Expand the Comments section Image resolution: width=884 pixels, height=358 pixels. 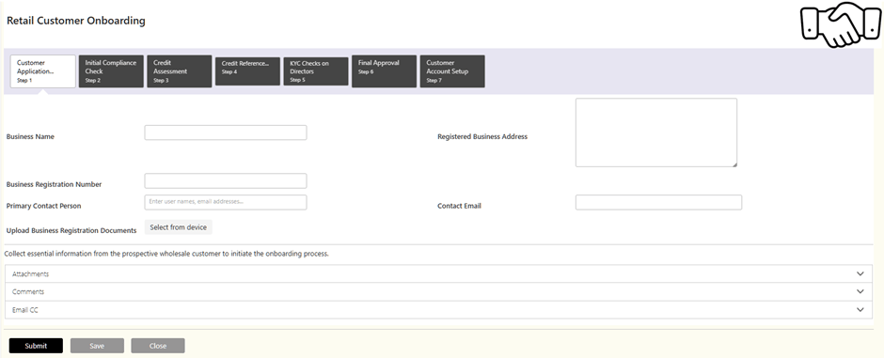(438, 292)
